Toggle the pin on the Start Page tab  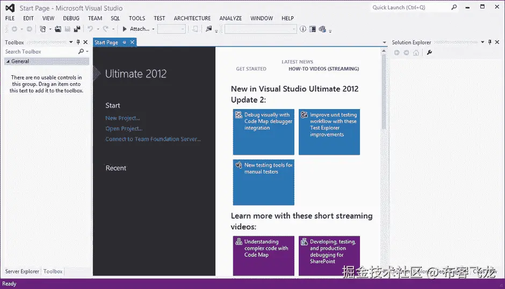pyautogui.click(x=124, y=42)
